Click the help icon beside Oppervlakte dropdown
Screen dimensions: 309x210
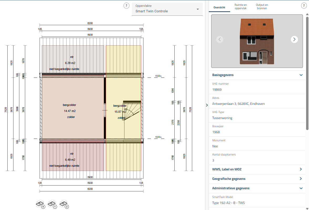pyautogui.click(x=126, y=6)
